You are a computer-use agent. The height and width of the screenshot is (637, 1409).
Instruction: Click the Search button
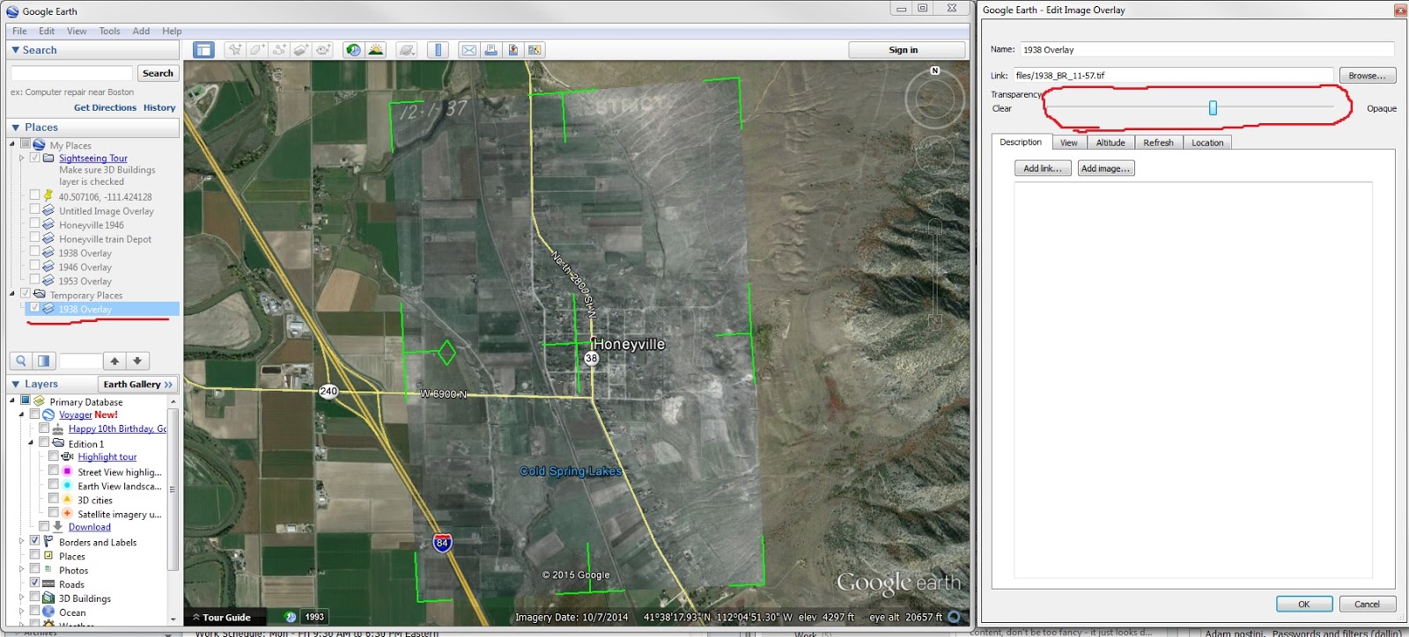(158, 73)
